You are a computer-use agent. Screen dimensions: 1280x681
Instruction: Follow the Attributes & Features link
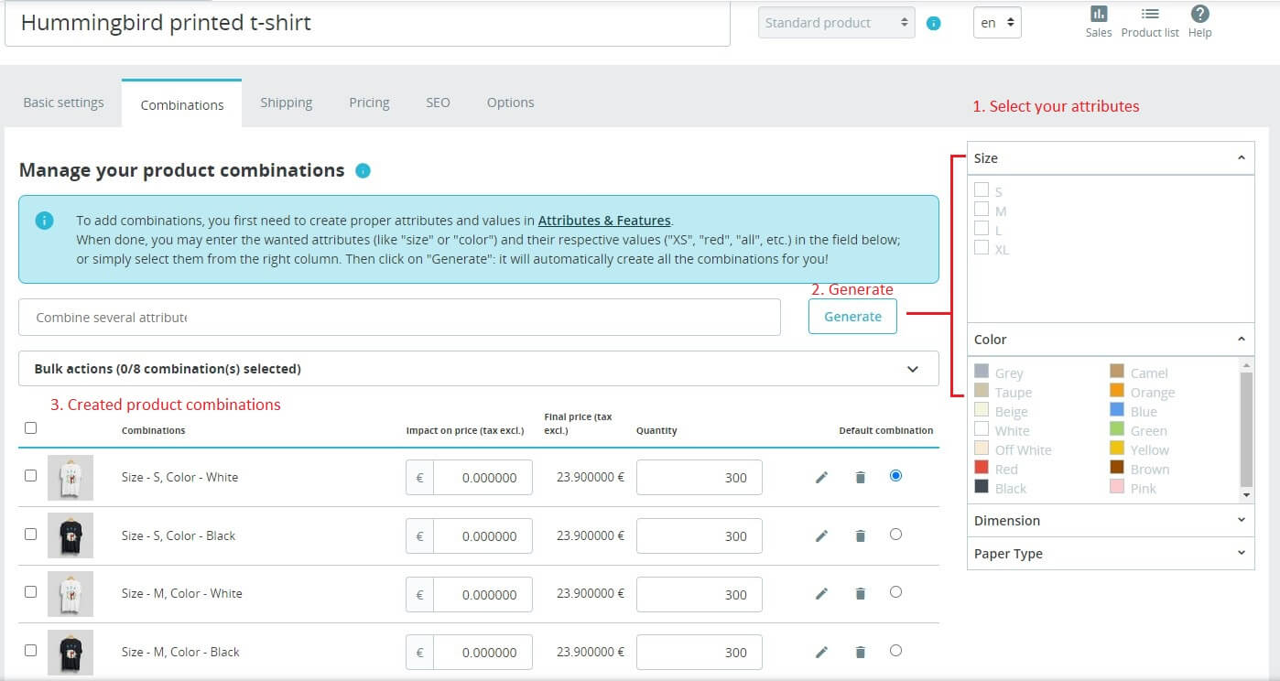pos(604,221)
